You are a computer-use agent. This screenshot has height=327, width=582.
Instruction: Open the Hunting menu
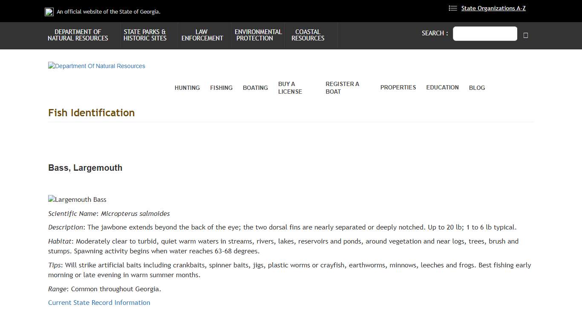[x=187, y=88]
